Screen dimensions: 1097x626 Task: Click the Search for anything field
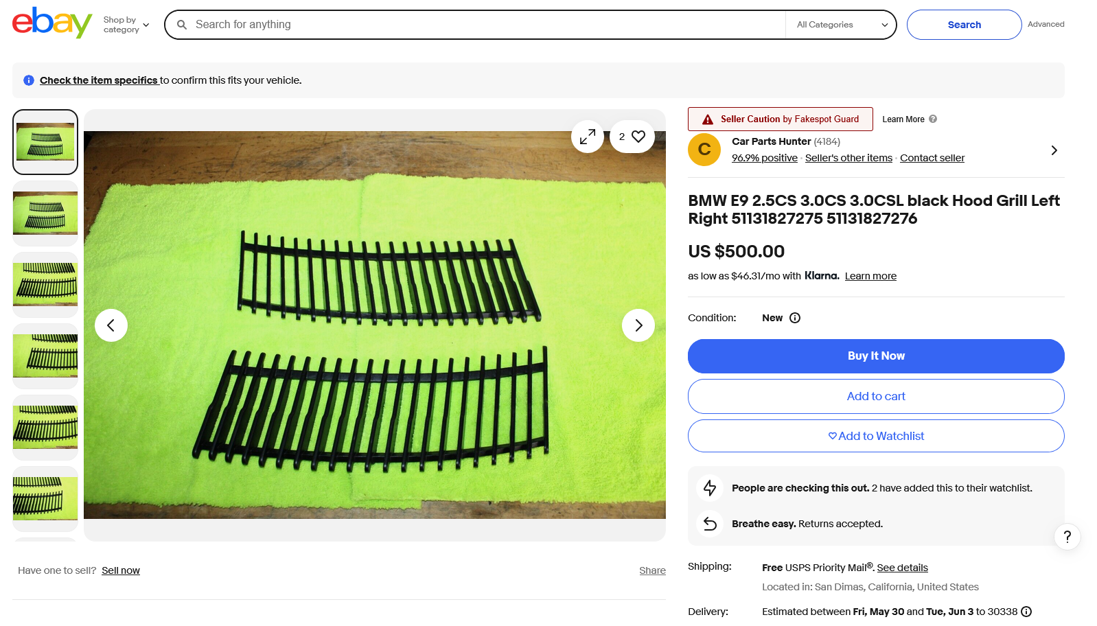coord(481,25)
